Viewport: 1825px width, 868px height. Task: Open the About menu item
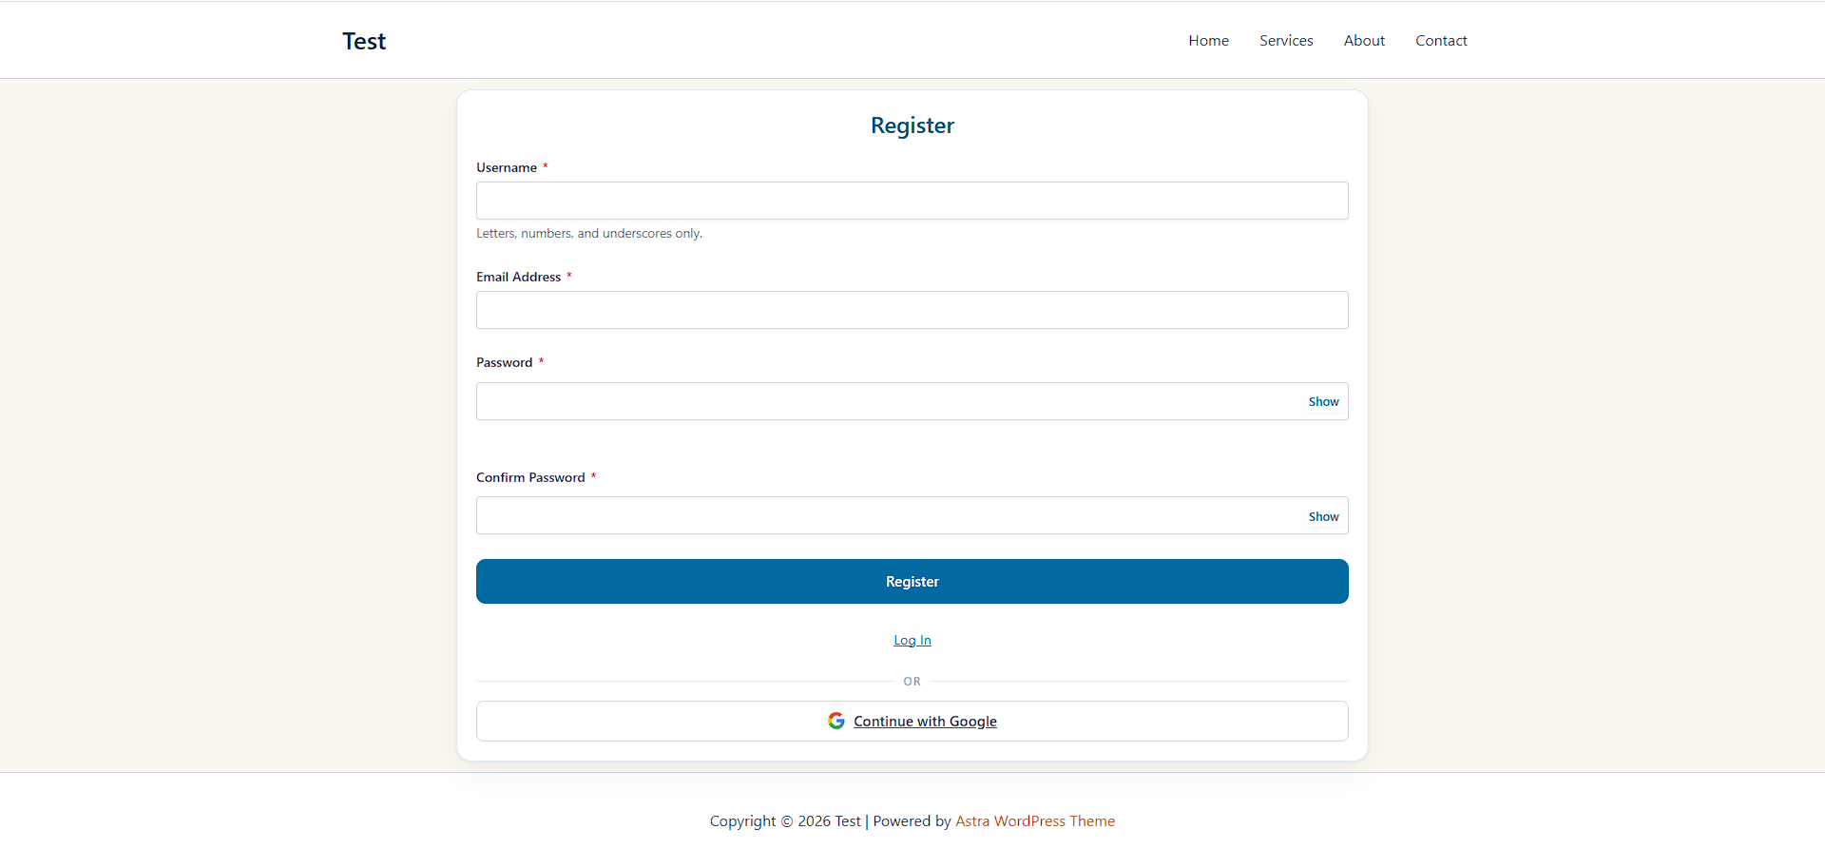tap(1364, 40)
